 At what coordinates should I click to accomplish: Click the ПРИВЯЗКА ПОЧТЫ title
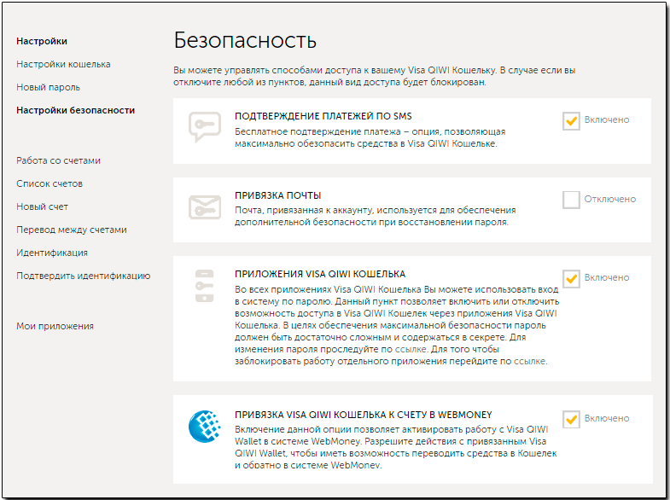click(x=278, y=195)
